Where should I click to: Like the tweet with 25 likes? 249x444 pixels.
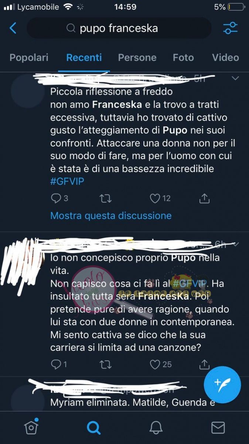click(x=161, y=364)
